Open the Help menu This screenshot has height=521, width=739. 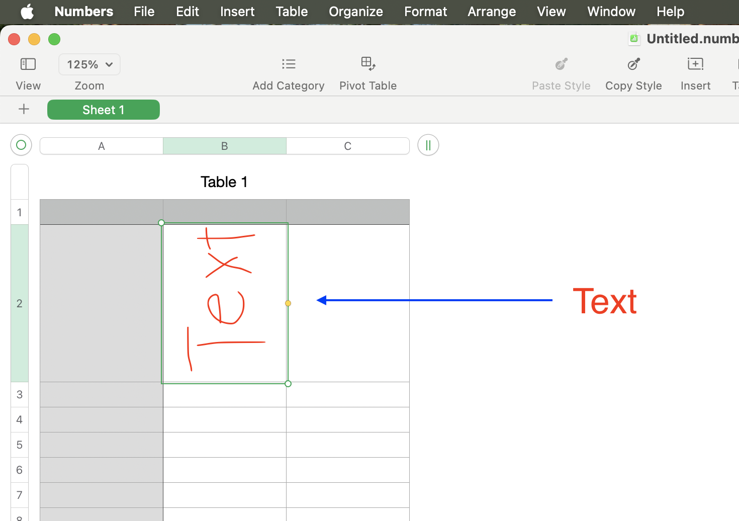tap(671, 12)
